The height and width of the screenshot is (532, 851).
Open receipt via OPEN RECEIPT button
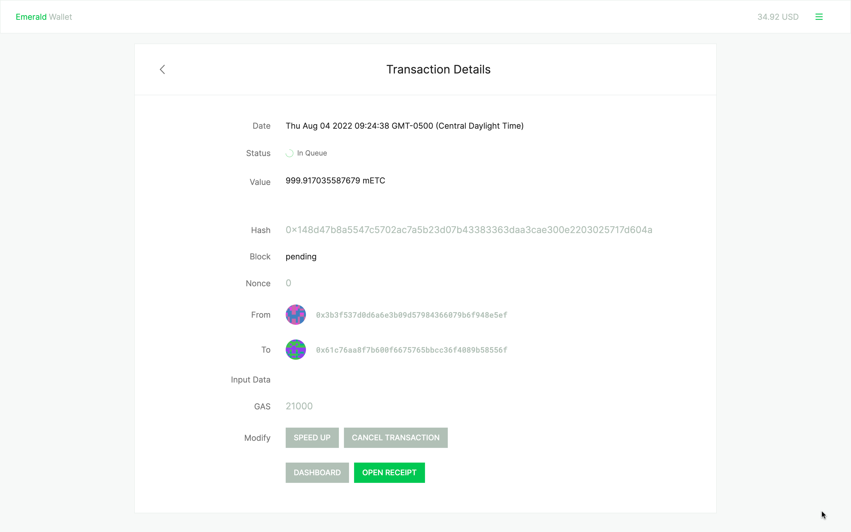point(390,472)
